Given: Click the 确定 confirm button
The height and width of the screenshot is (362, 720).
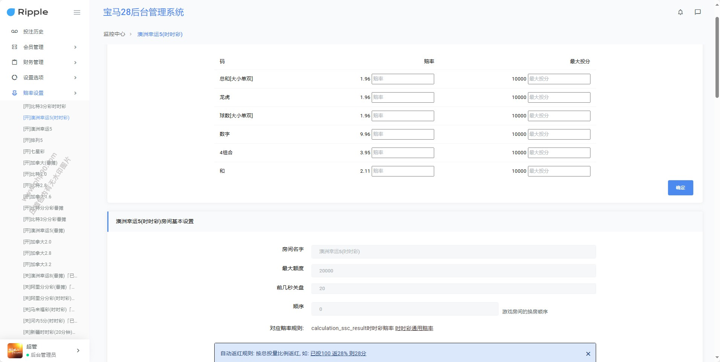Looking at the screenshot, I should point(680,188).
